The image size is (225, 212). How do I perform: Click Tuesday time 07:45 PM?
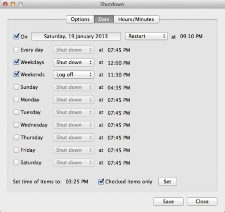(x=119, y=112)
